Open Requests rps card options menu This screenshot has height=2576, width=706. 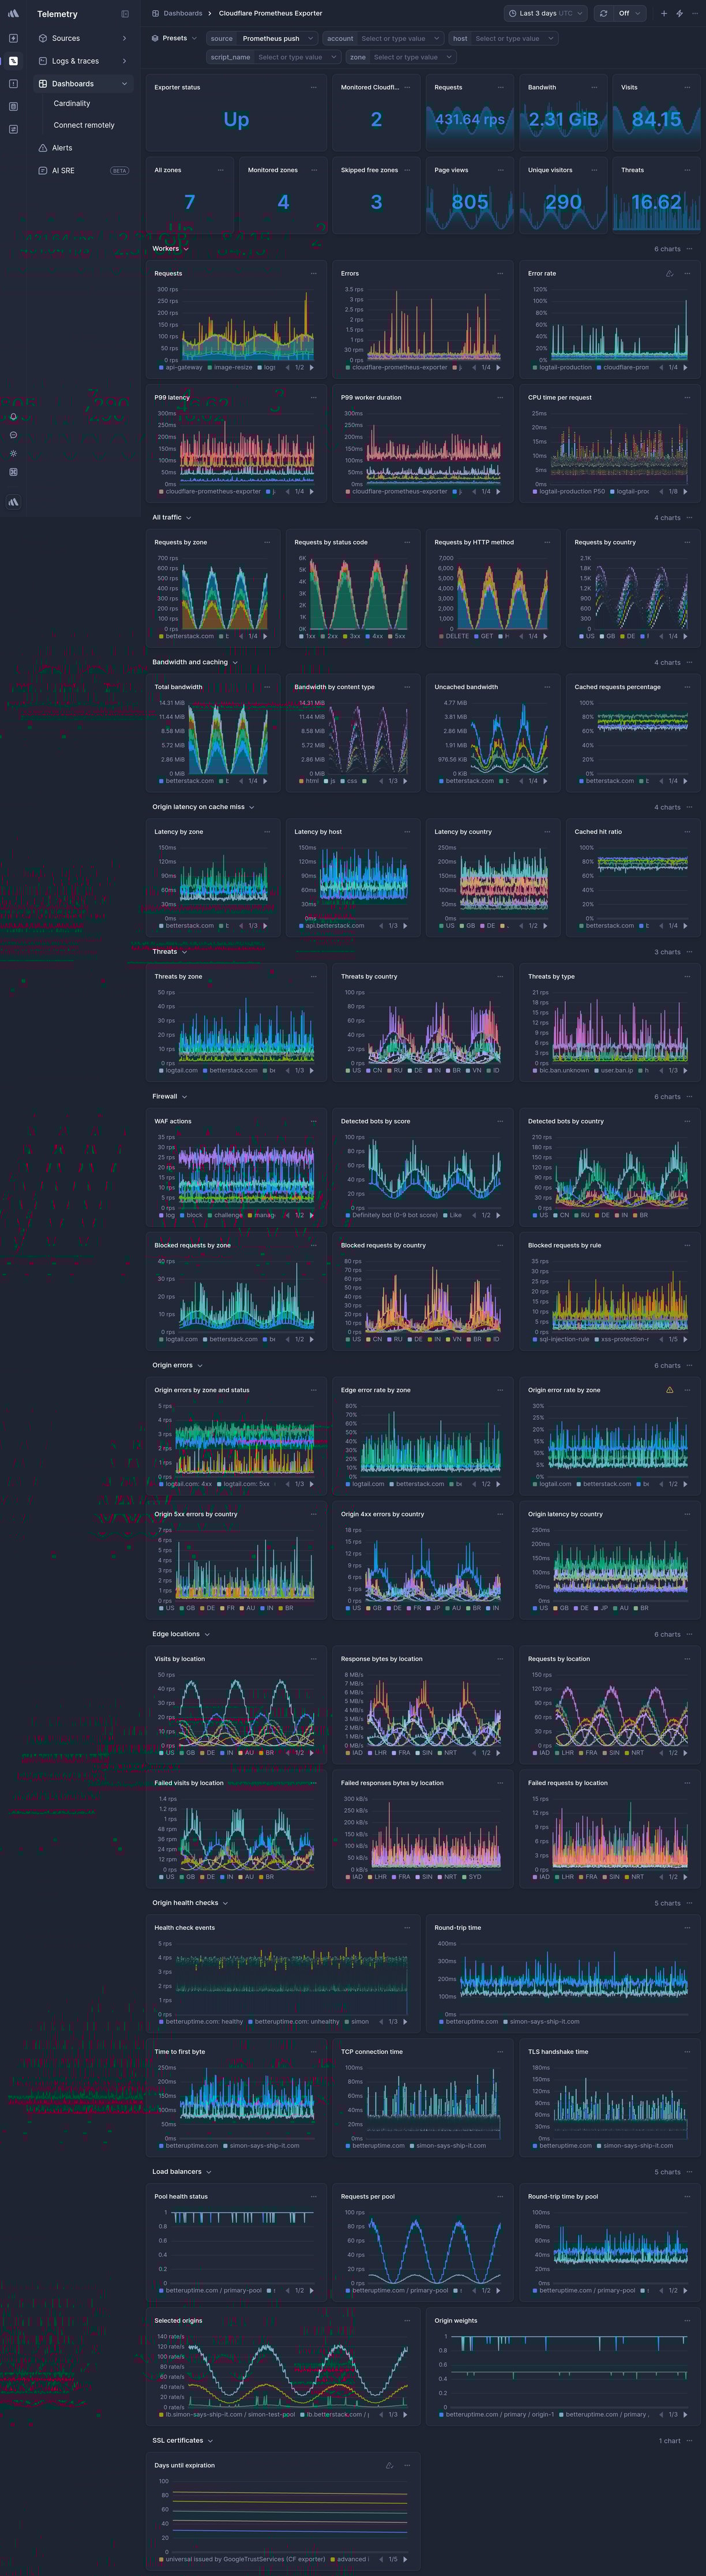(500, 87)
